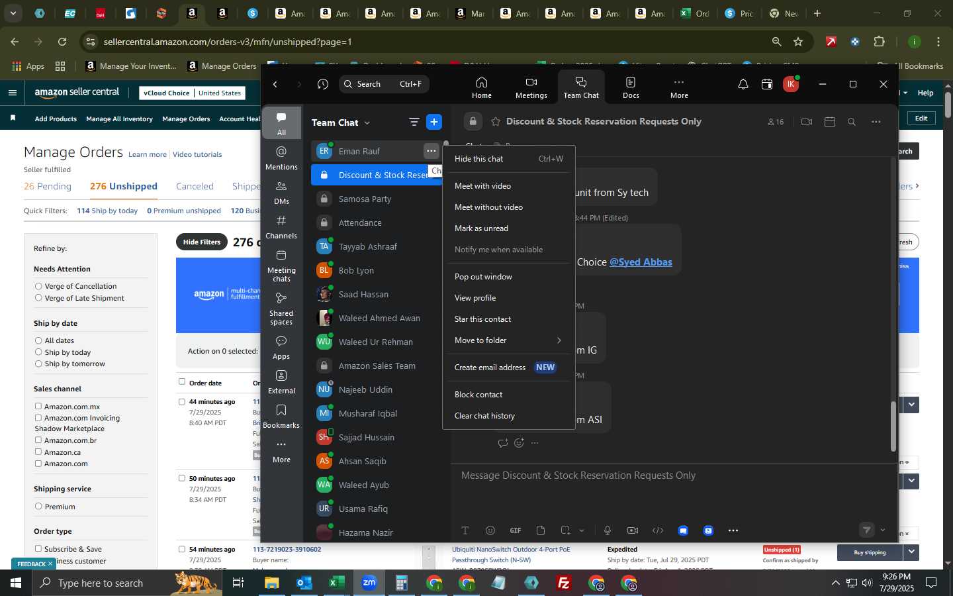The width and height of the screenshot is (953, 596).
Task: Open the Zoom calendar icon near profile
Action: [x=766, y=84]
